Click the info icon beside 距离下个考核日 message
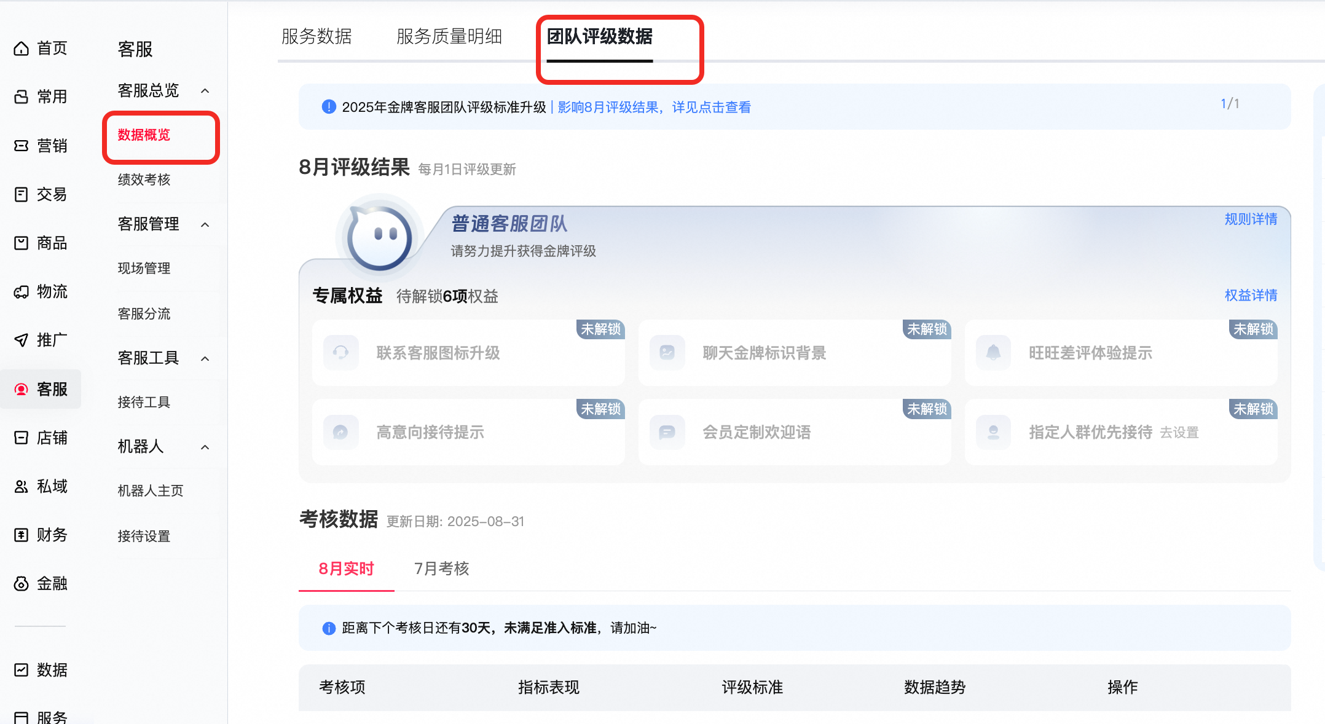Image resolution: width=1325 pixels, height=724 pixels. click(329, 628)
